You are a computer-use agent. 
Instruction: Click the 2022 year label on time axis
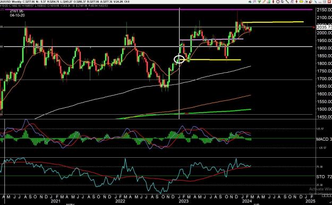click(120, 201)
